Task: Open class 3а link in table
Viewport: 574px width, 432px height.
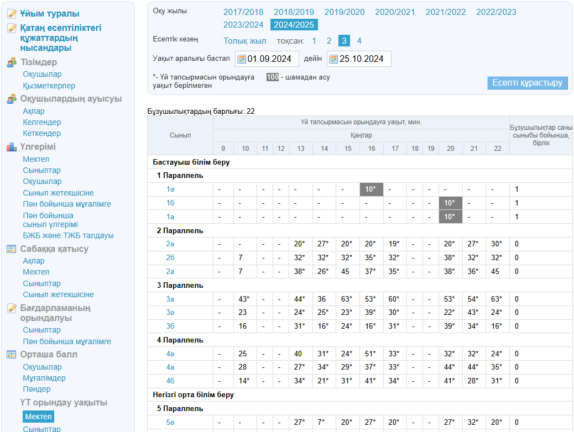Action: pos(170,299)
